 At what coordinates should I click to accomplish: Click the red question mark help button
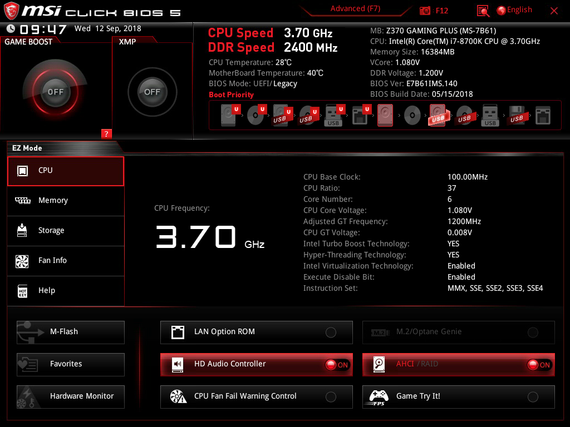(x=106, y=133)
